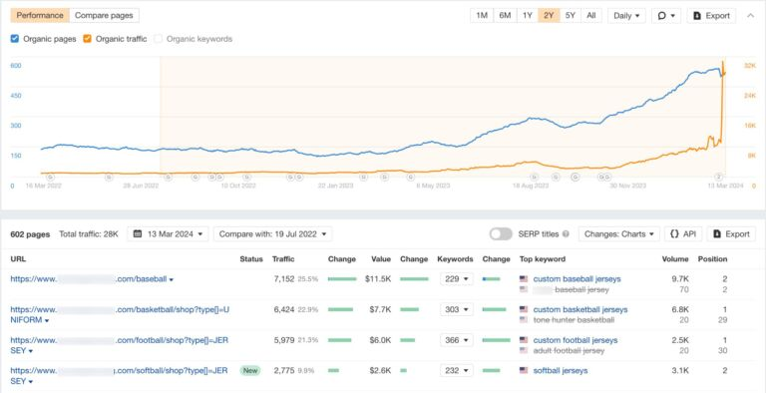Click the 5,979 traffic value
The image size is (766, 393).
click(284, 340)
